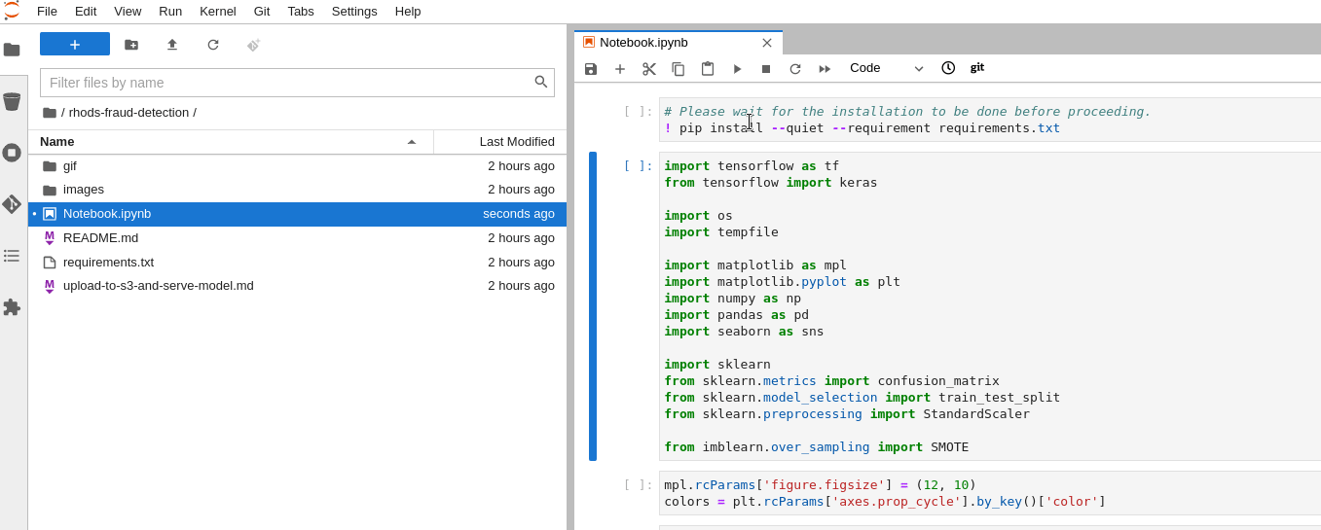Screen dimensions: 1321x530
Task: Open the Git menu
Action: click(x=262, y=11)
